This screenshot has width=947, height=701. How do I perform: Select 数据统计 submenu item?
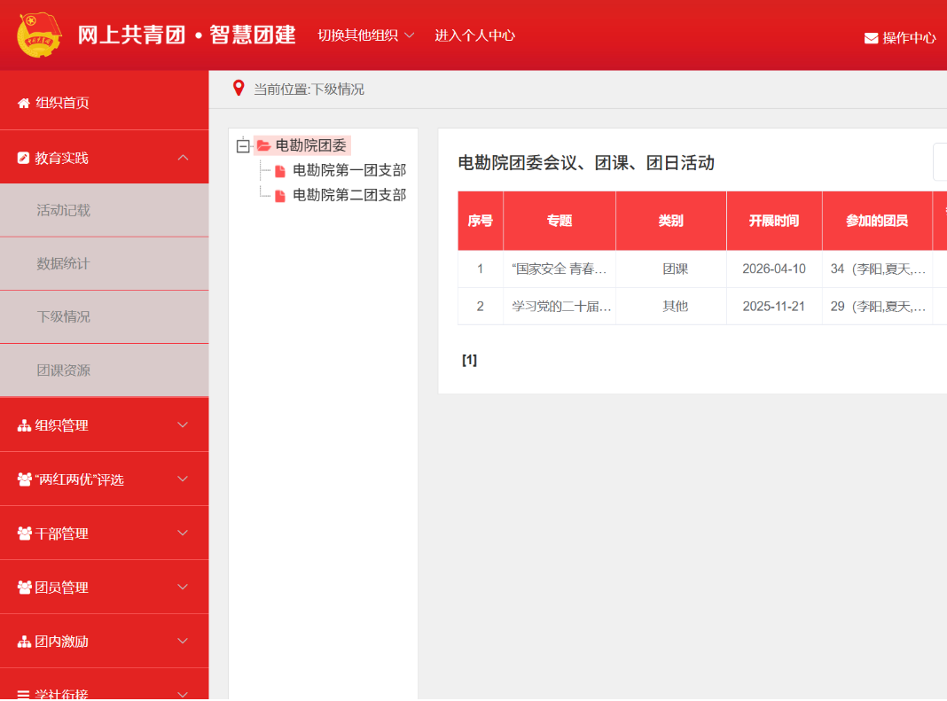coord(63,264)
